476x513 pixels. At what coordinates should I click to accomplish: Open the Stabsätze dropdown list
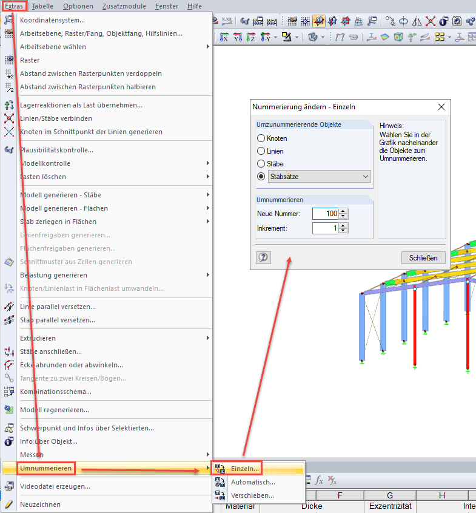(365, 176)
